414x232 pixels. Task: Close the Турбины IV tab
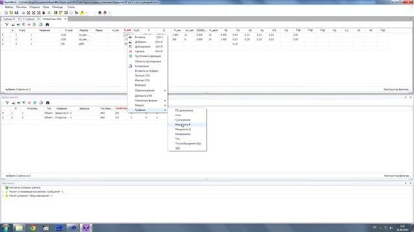coord(19,19)
